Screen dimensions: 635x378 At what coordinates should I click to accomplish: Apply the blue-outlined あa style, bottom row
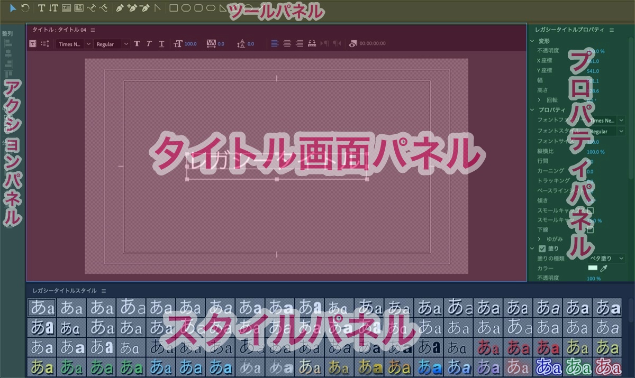(548, 366)
